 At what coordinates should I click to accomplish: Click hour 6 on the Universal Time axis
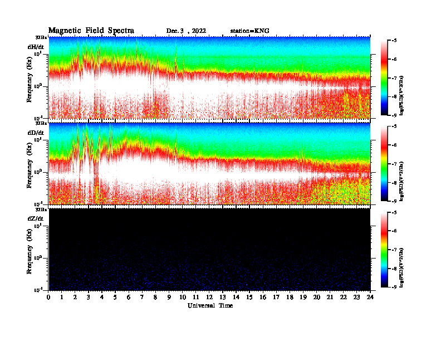pyautogui.click(x=129, y=298)
